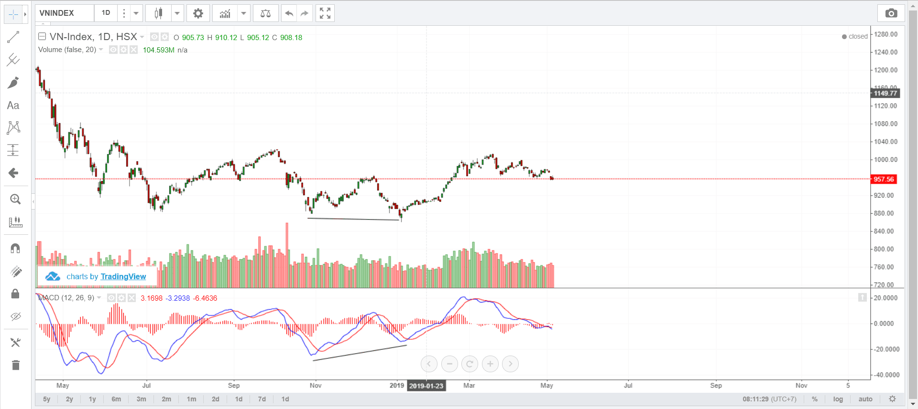Select the brush drawing tool
The width and height of the screenshot is (918, 409).
click(13, 83)
